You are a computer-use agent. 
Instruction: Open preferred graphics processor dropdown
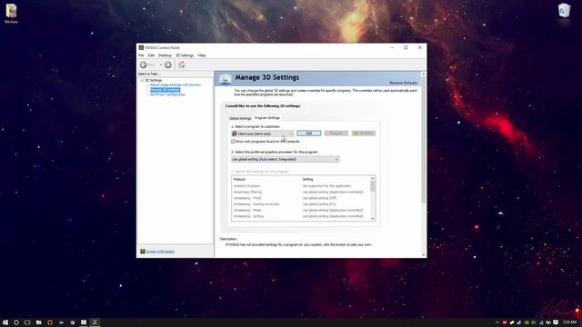pyautogui.click(x=285, y=160)
